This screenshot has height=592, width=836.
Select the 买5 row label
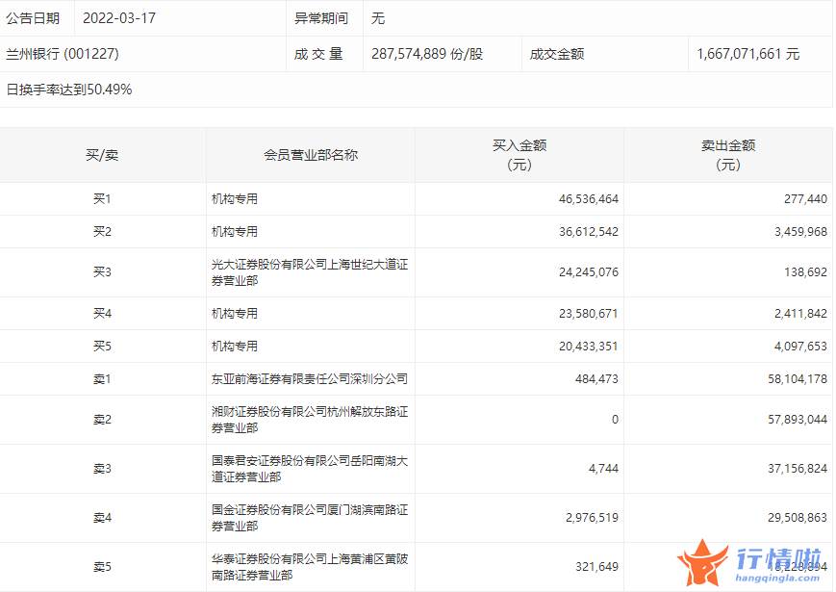(x=102, y=347)
